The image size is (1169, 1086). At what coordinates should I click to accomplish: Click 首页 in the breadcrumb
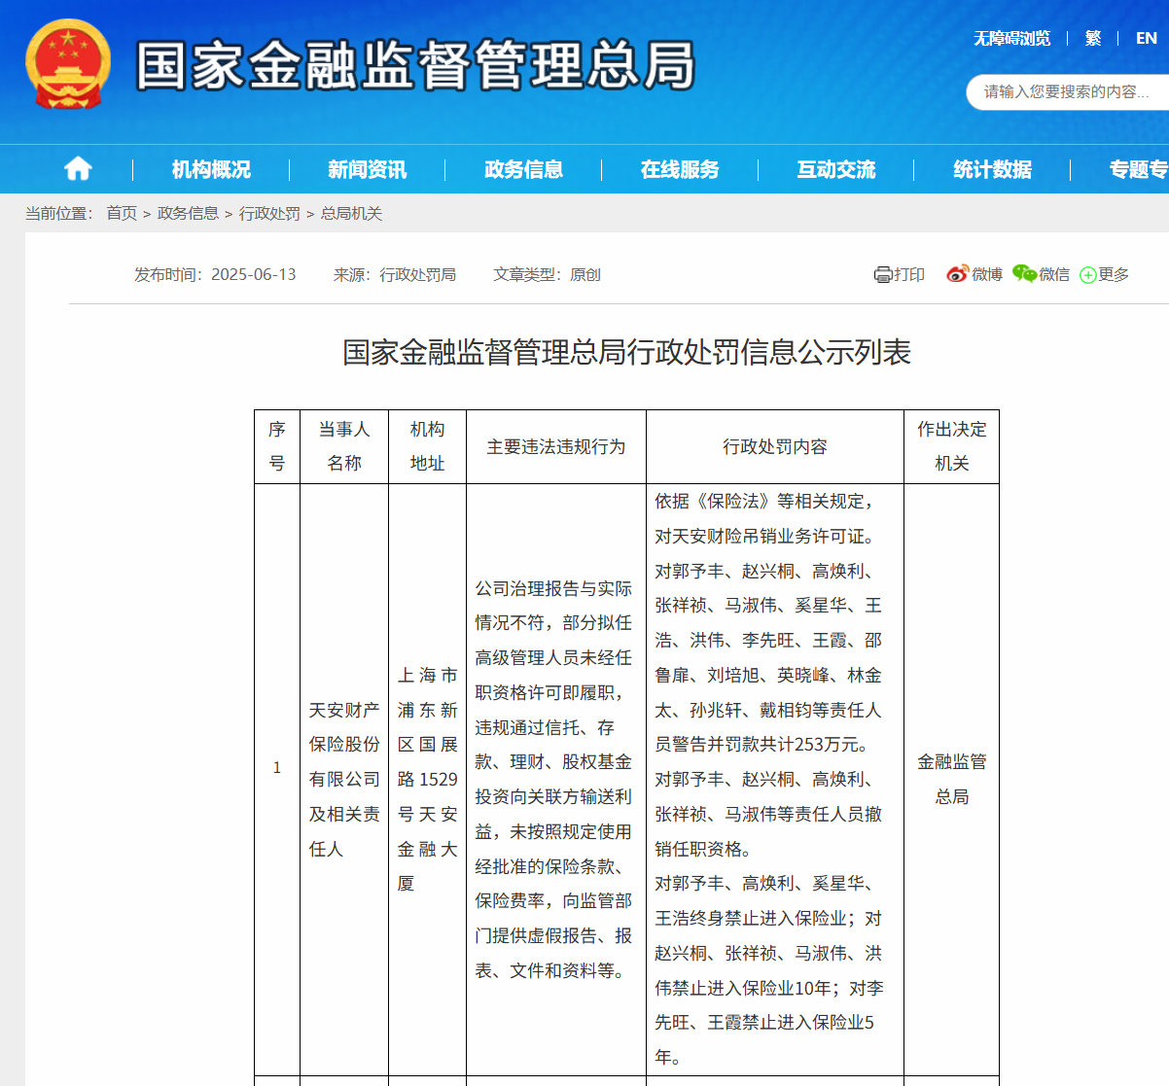(x=122, y=213)
